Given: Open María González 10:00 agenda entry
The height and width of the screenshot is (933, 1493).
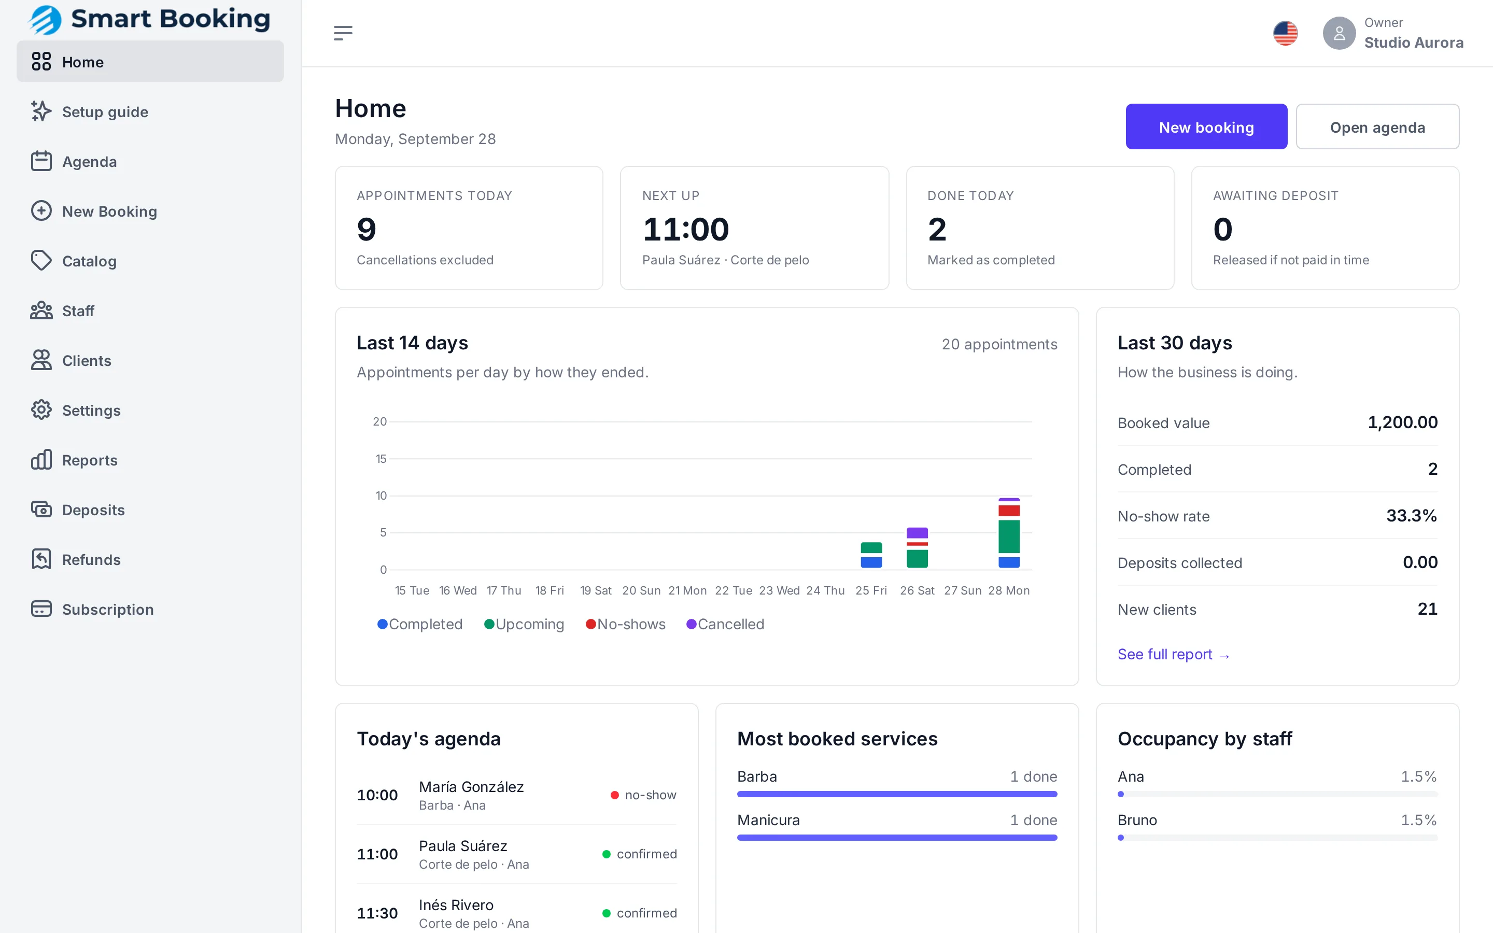Looking at the screenshot, I should coord(516,796).
